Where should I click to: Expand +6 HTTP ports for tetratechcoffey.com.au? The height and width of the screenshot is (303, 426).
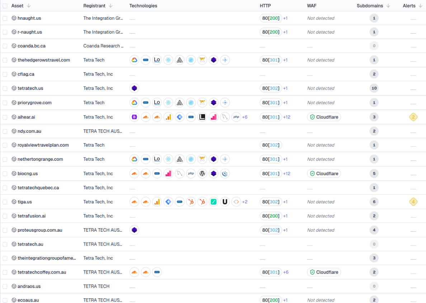pos(286,272)
